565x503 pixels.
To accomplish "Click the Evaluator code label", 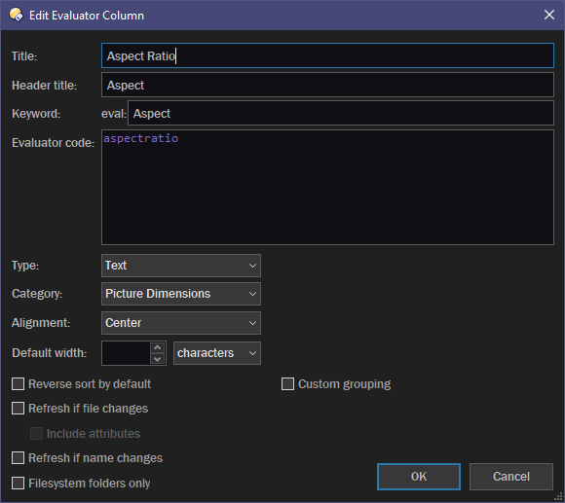I will pyautogui.click(x=53, y=143).
